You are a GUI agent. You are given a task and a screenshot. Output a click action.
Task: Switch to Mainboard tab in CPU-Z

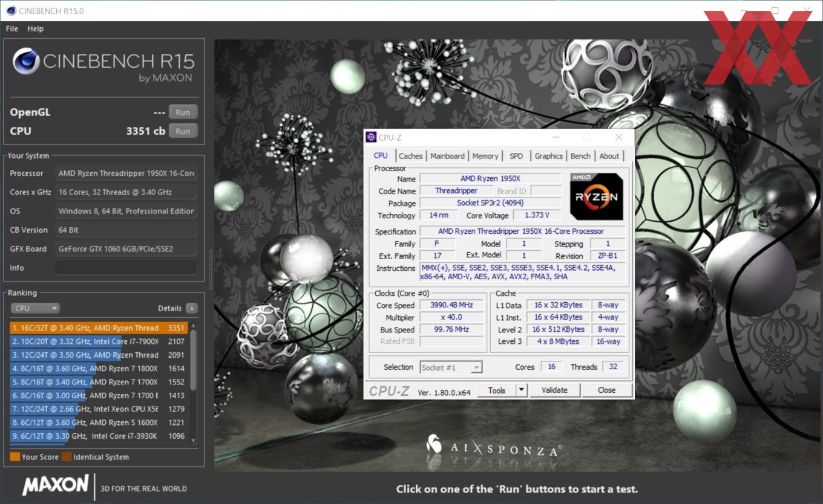[448, 156]
